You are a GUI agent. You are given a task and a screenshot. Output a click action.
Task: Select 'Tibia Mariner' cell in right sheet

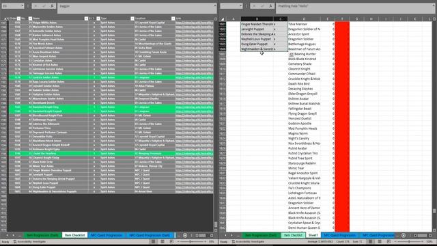[x=304, y=25]
